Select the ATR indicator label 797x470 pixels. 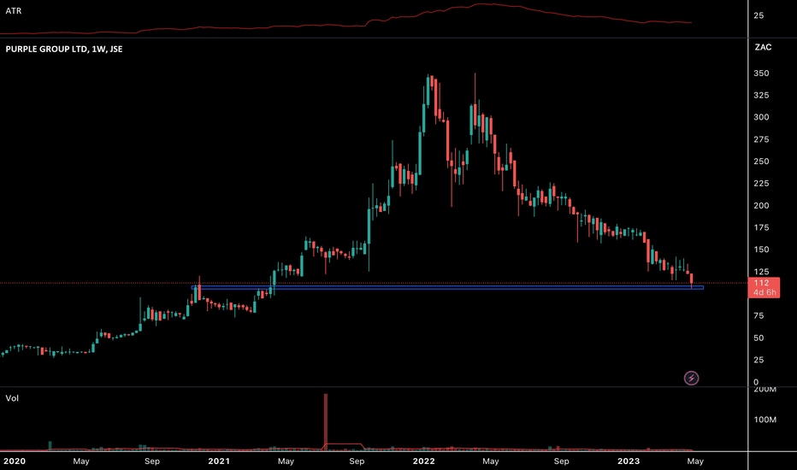pyautogui.click(x=13, y=10)
